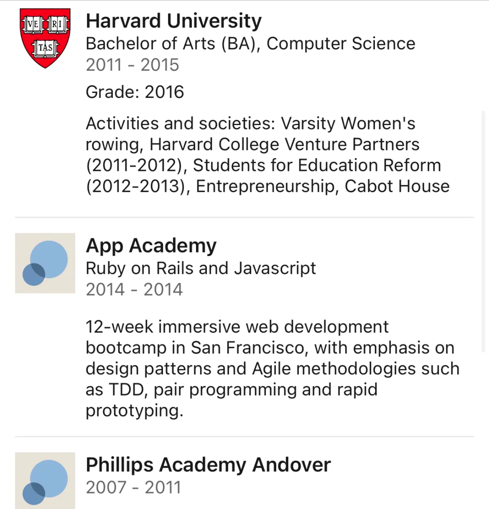Tap the Cabot House text
Screen dimensions: 489x509
[x=397, y=186]
